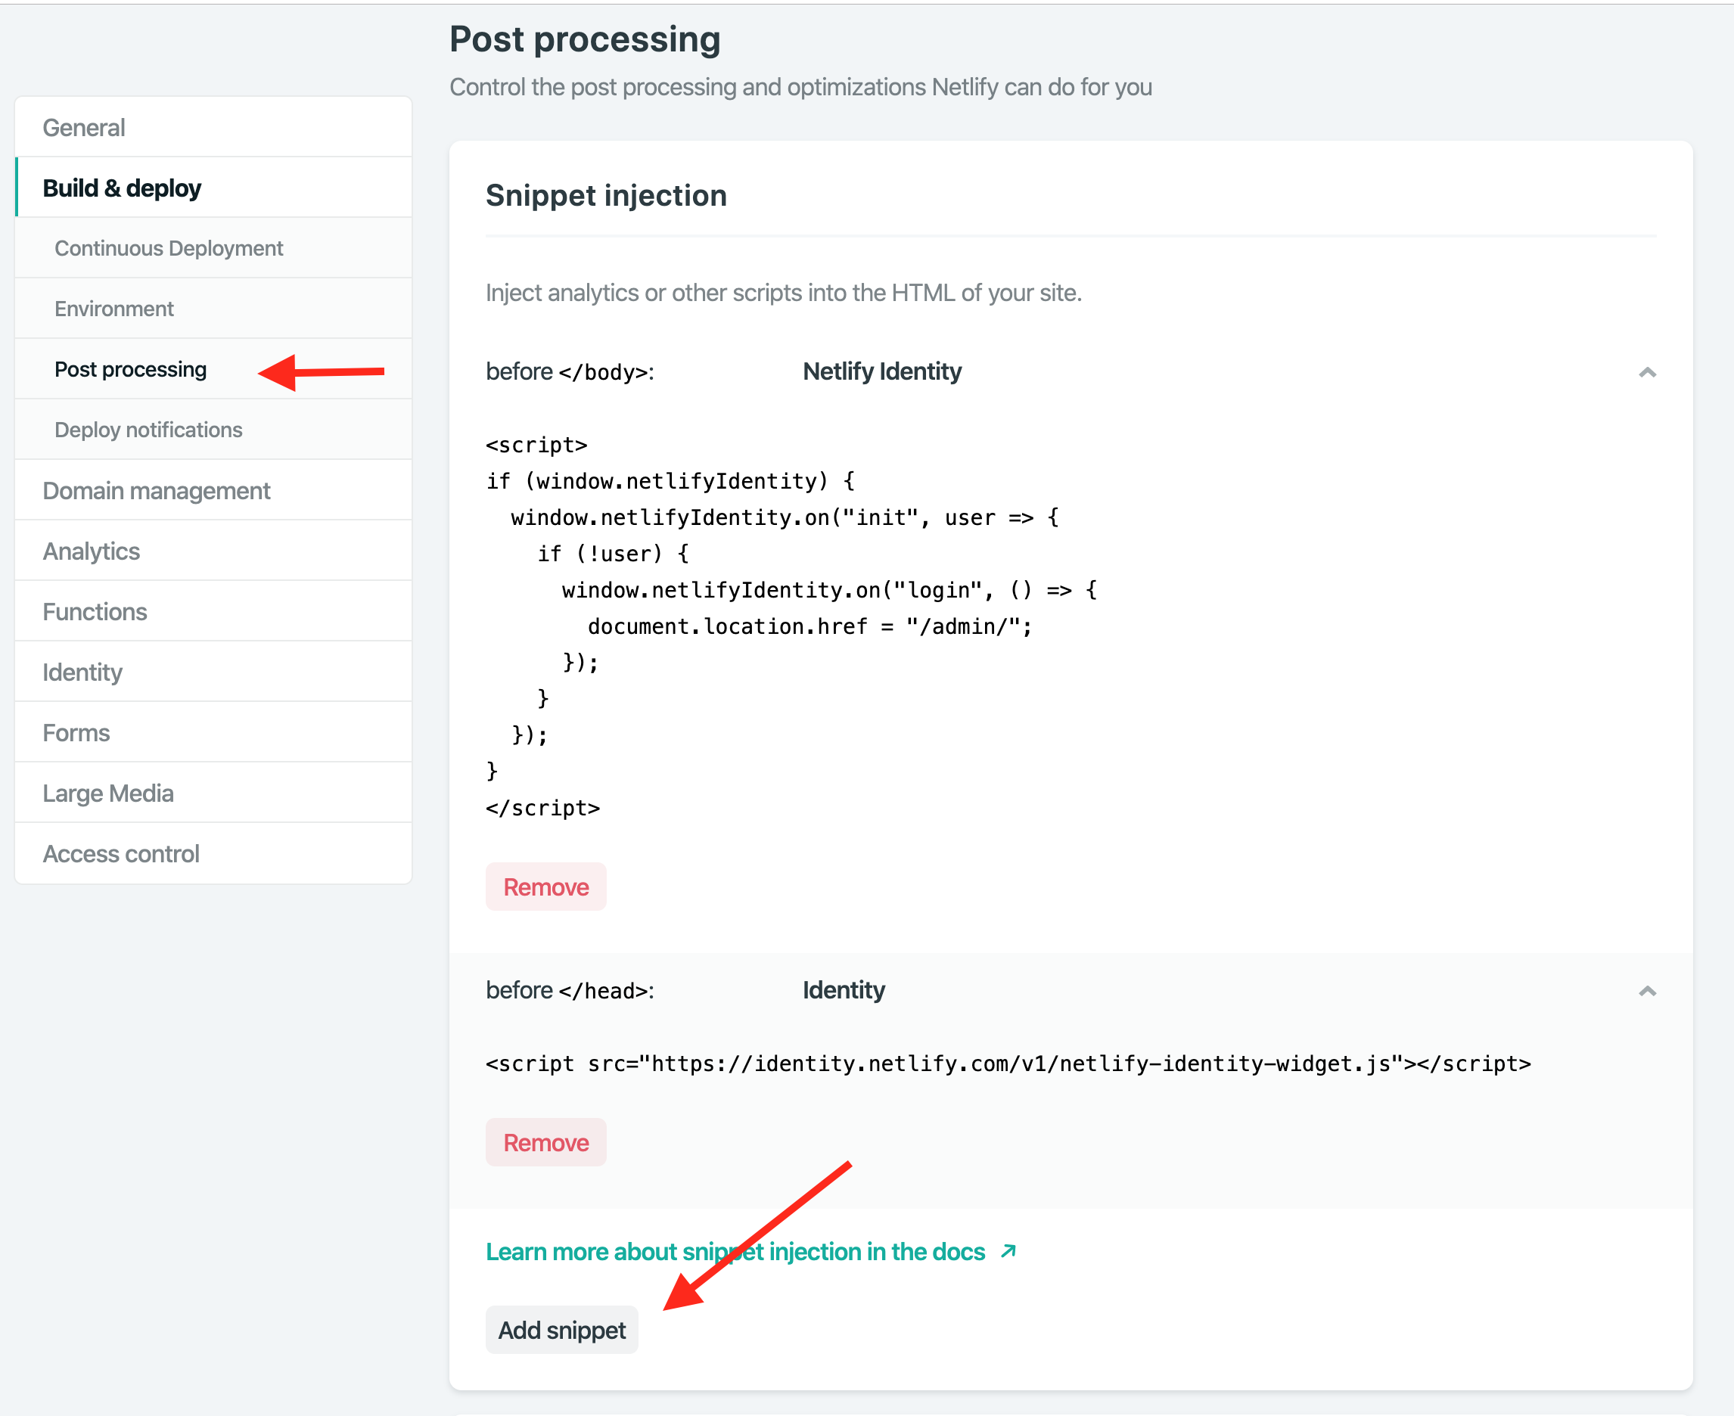Open Continuous Deployment settings
This screenshot has width=1734, height=1416.
click(213, 248)
